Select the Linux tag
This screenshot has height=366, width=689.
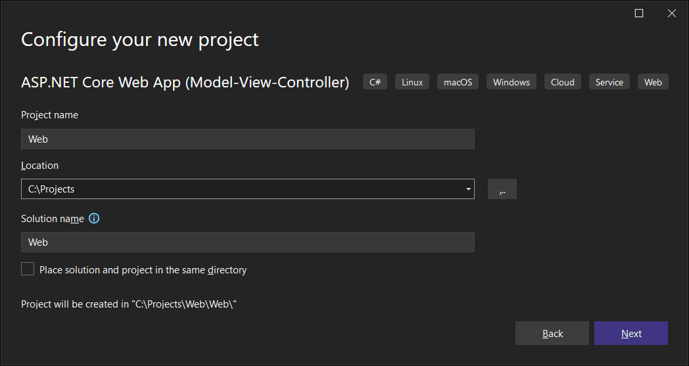point(412,82)
